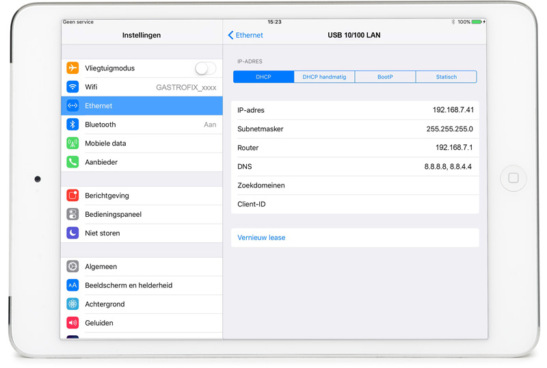This screenshot has height=368, width=547.
Task: Tap the gray Algemeen gear icon
Action: coord(72,267)
